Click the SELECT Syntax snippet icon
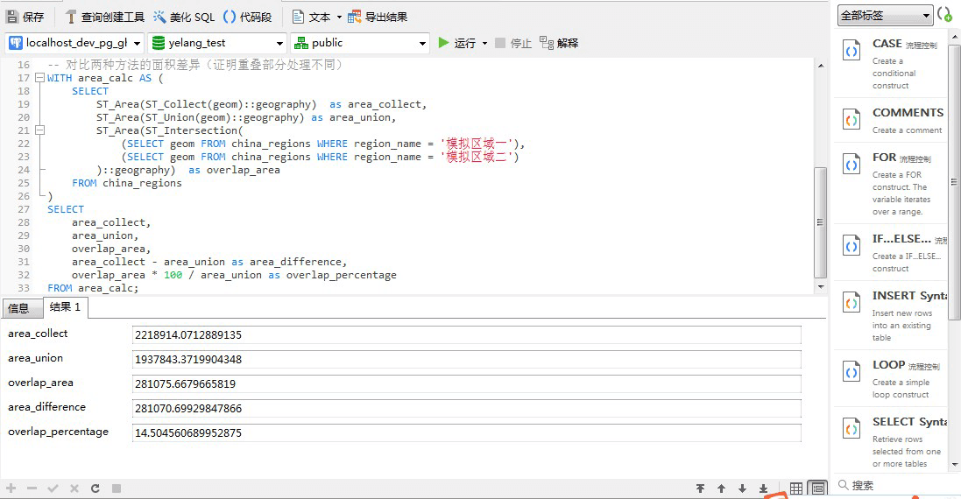This screenshot has height=499, width=961. tap(851, 429)
